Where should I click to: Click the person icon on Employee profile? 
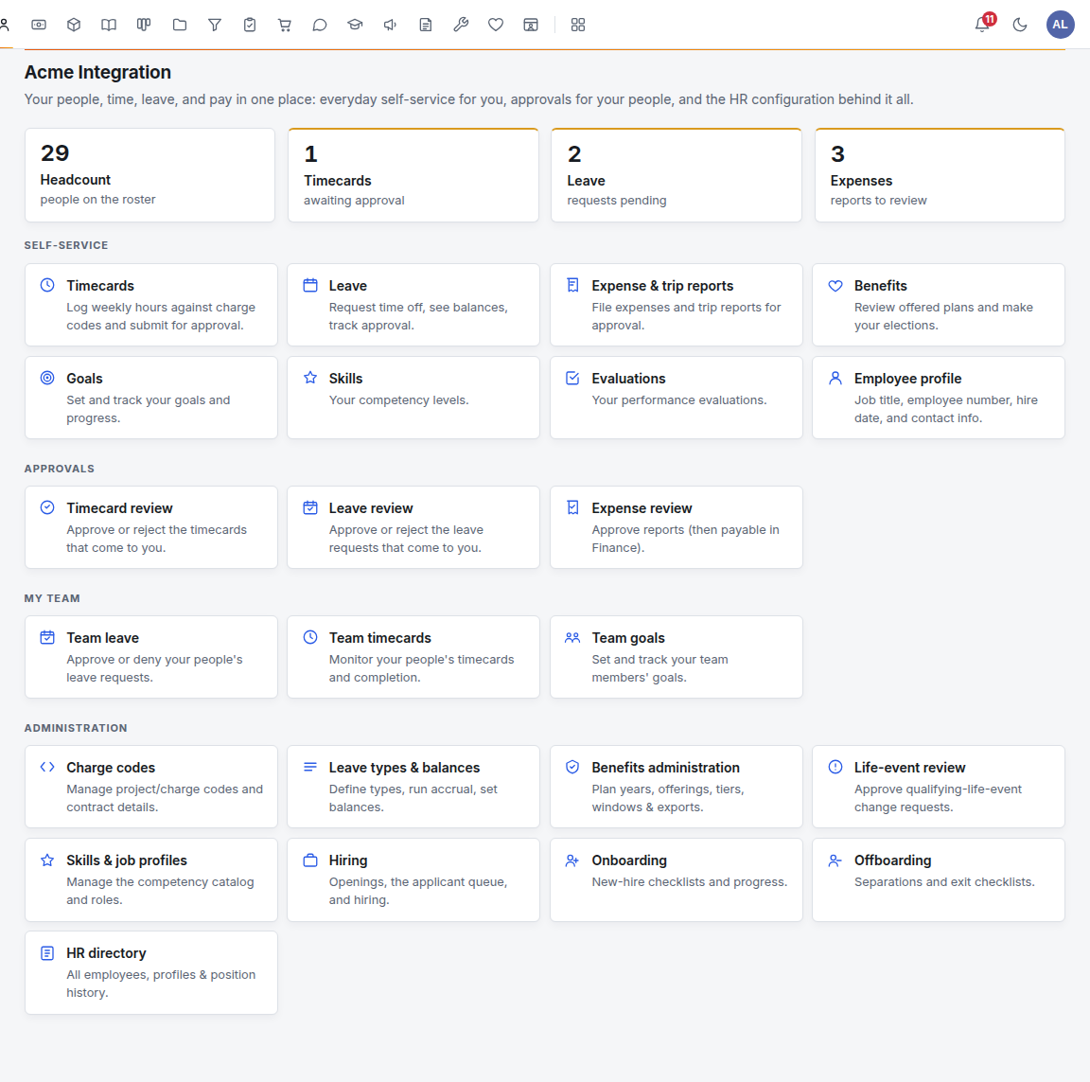(835, 379)
